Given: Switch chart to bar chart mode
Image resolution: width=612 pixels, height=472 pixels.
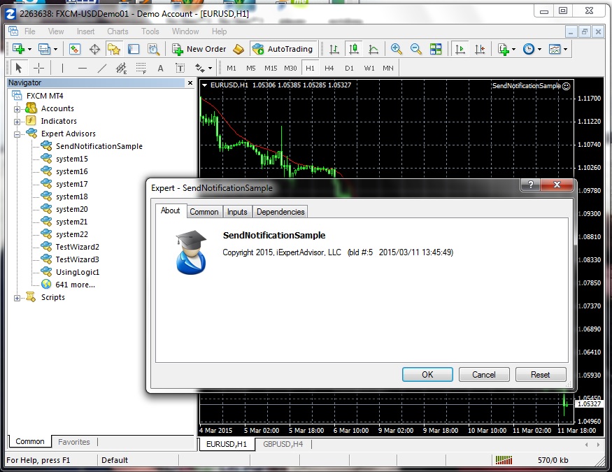Looking at the screenshot, I should pos(334,49).
